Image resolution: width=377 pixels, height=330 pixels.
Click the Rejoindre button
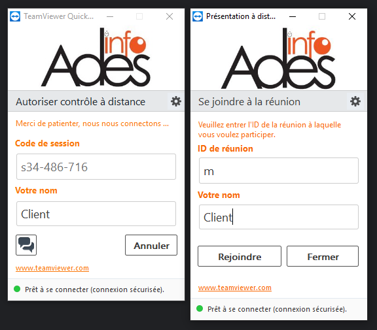click(x=240, y=256)
